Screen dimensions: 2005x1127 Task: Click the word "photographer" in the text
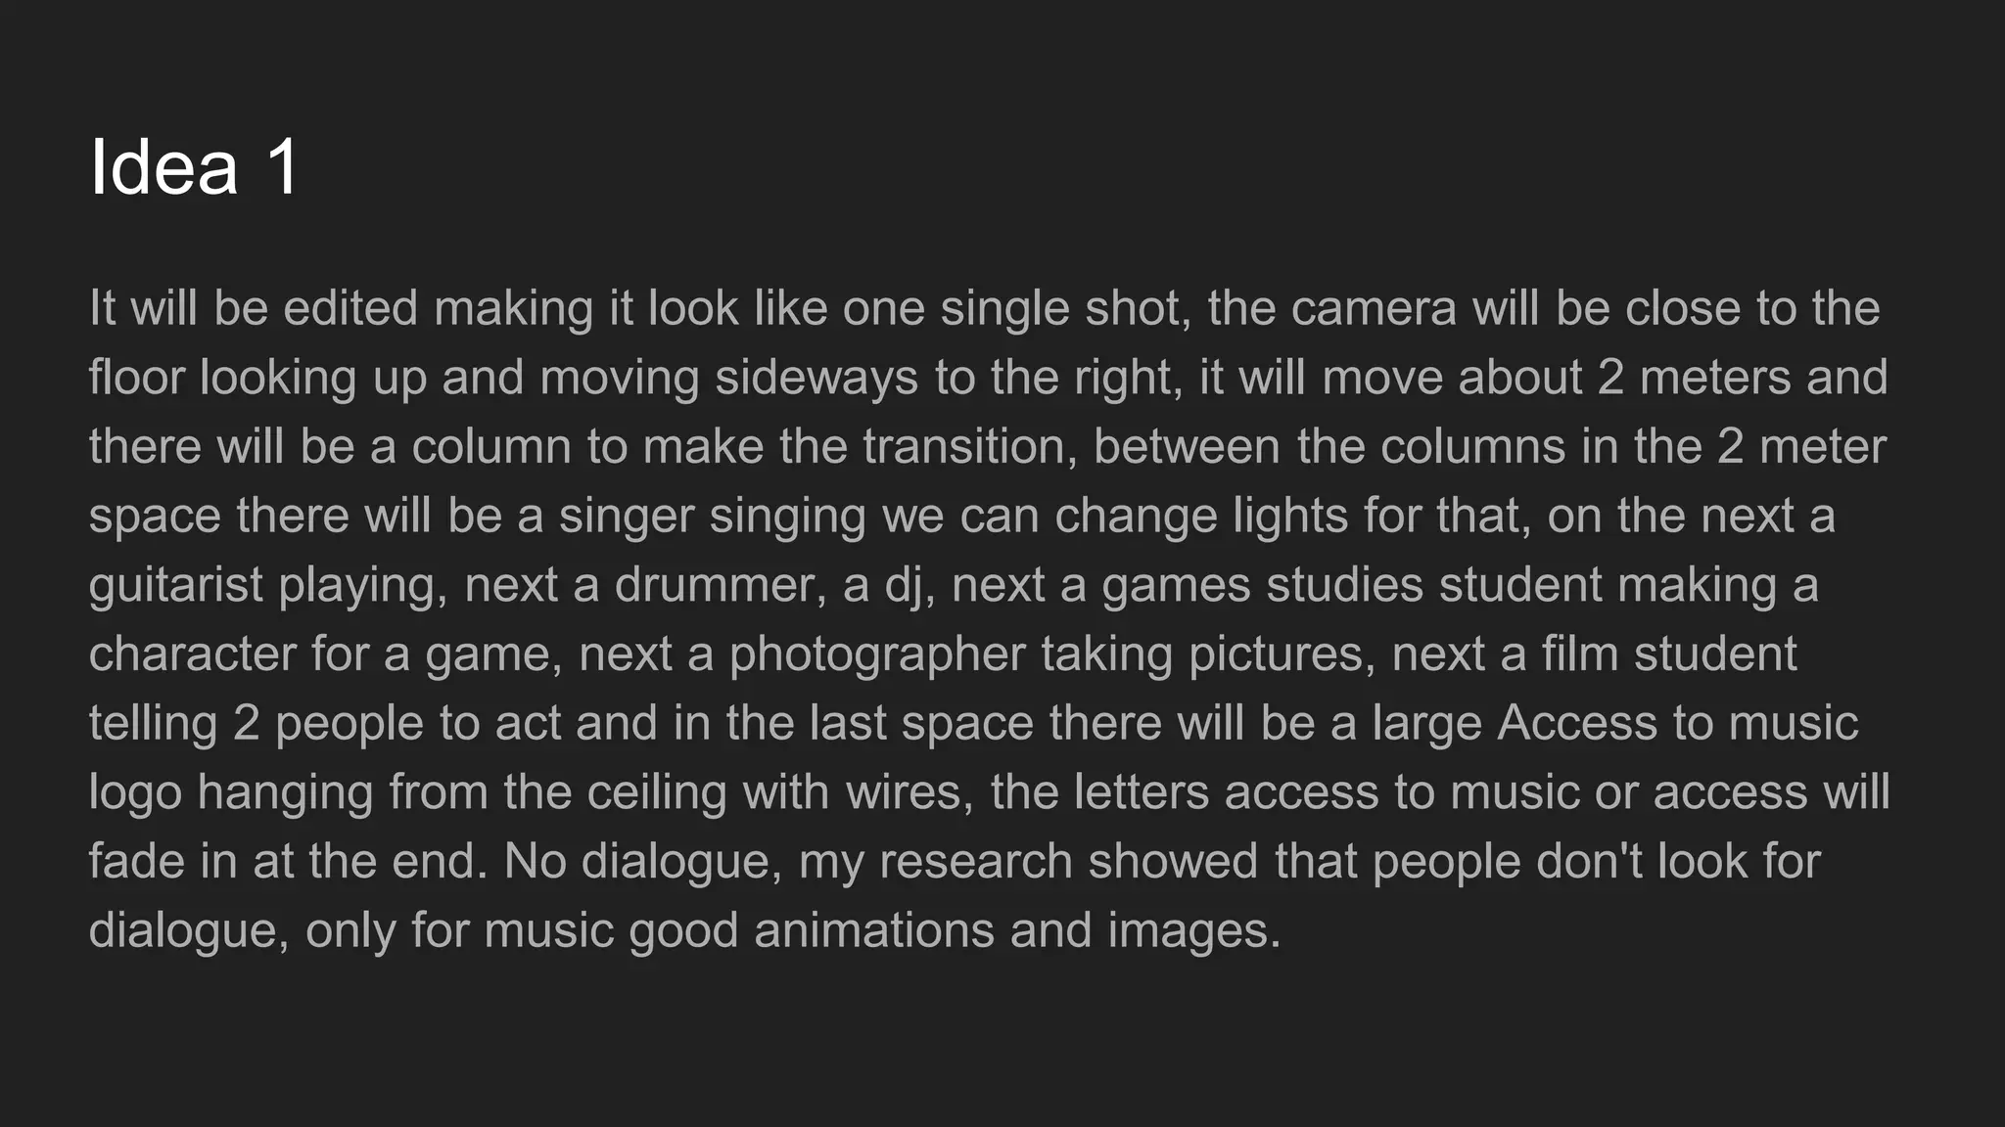tap(876, 654)
